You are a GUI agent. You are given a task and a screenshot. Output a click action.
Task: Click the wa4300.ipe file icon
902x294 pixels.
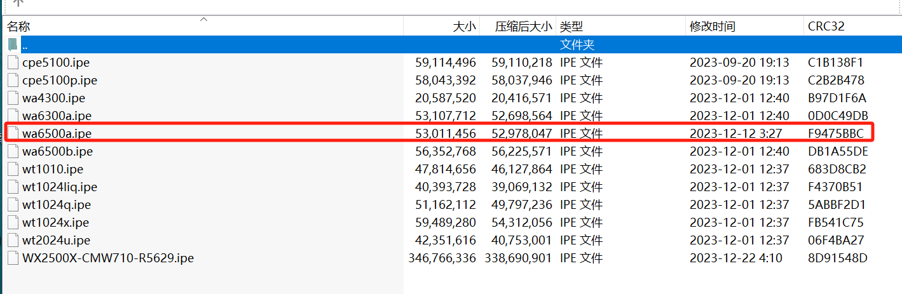point(13,98)
